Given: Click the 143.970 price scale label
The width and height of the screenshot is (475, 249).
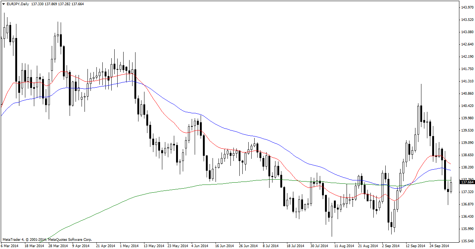Looking at the screenshot, I should (x=467, y=7).
